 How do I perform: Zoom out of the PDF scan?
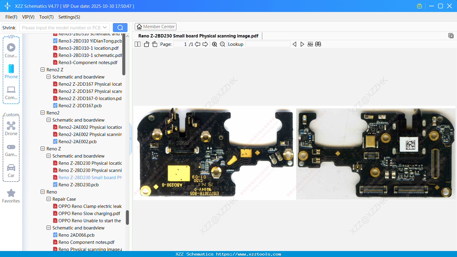point(222,44)
